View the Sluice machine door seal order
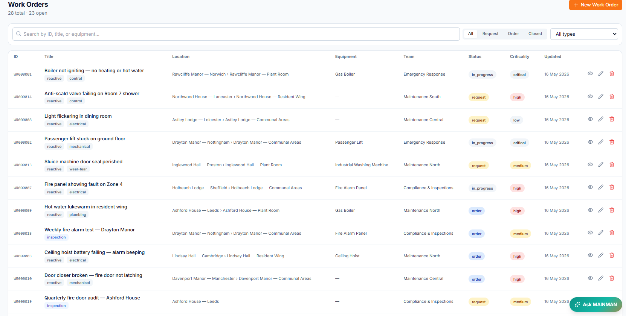Image resolution: width=626 pixels, height=316 pixels. pos(590,165)
